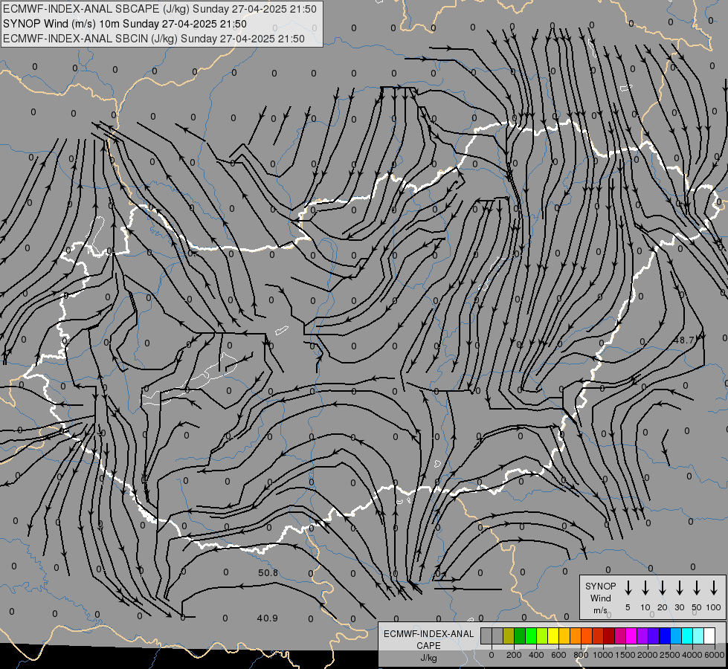The width and height of the screenshot is (728, 669).
Task: Click the wind arrow above the 10 label
Action: click(x=645, y=588)
